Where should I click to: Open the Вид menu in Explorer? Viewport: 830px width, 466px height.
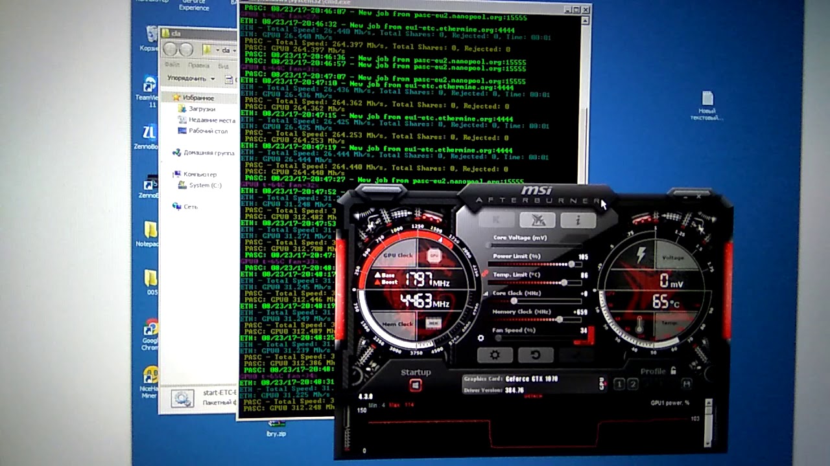click(223, 65)
